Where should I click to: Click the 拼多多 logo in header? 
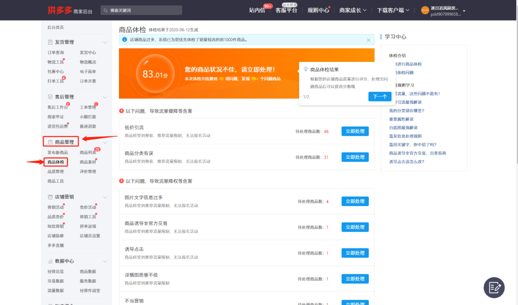coord(59,10)
